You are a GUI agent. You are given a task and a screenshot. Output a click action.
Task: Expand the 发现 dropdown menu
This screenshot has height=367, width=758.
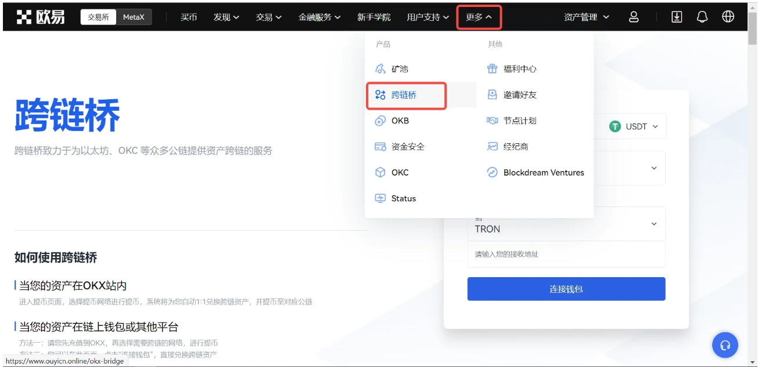pyautogui.click(x=227, y=17)
